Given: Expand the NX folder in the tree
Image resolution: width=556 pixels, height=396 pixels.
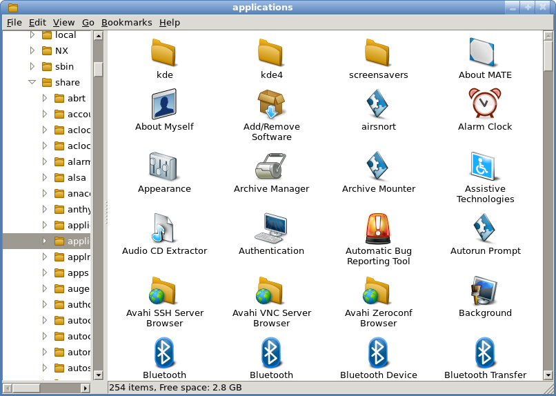Looking at the screenshot, I should coord(32,50).
